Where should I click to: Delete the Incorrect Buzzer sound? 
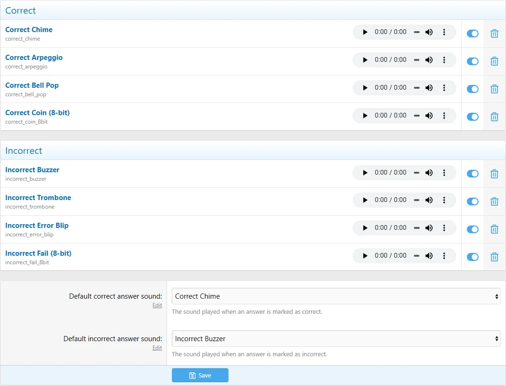point(494,174)
